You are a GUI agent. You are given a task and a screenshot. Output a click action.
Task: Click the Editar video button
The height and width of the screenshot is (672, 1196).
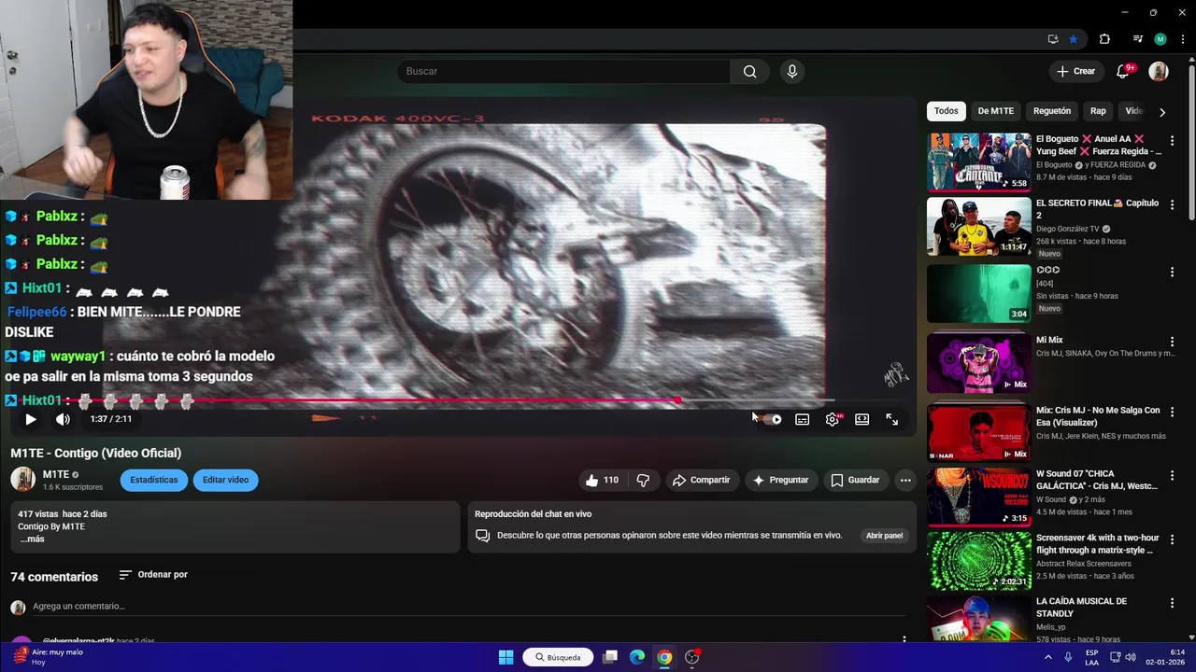coord(225,480)
